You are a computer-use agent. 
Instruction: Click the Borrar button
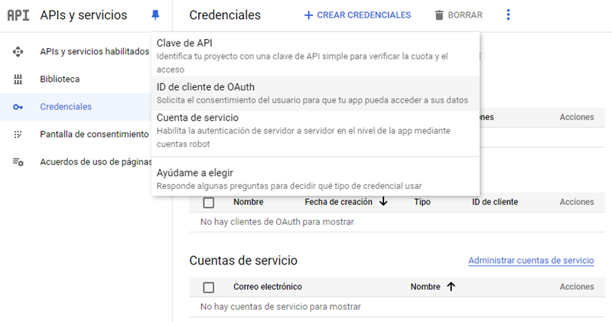(459, 15)
